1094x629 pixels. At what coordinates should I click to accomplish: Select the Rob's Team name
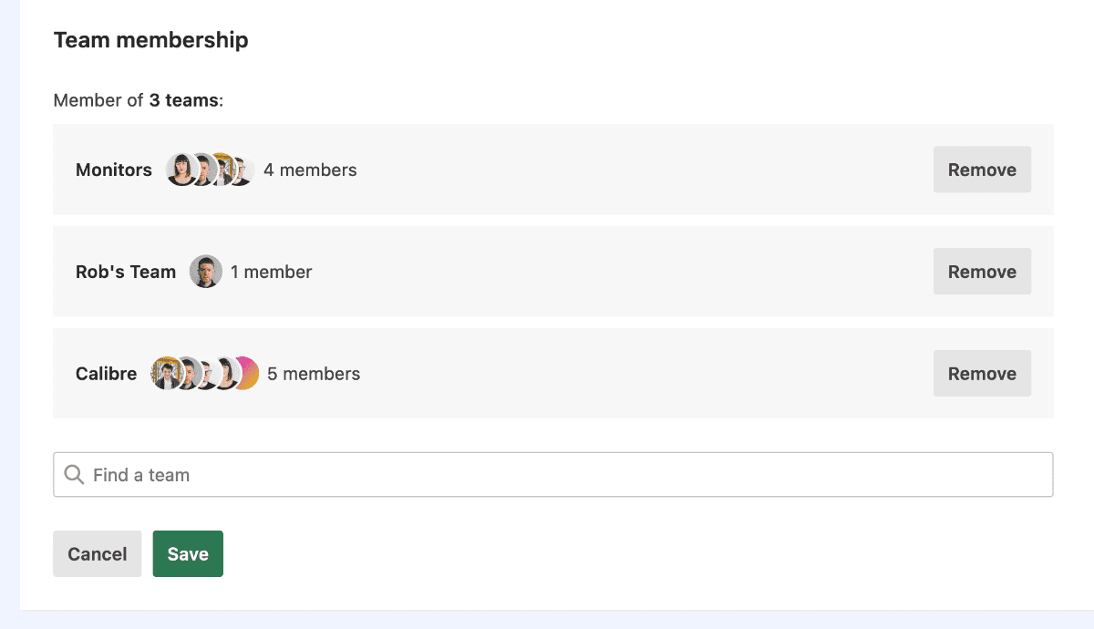[x=126, y=271]
